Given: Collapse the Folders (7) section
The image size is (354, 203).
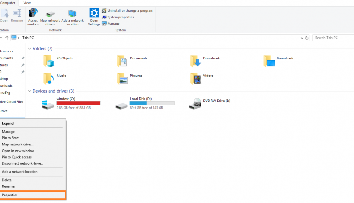Looking at the screenshot, I should 29,49.
